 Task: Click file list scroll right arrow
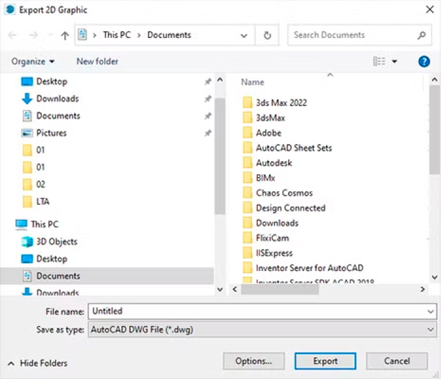pos(422,289)
